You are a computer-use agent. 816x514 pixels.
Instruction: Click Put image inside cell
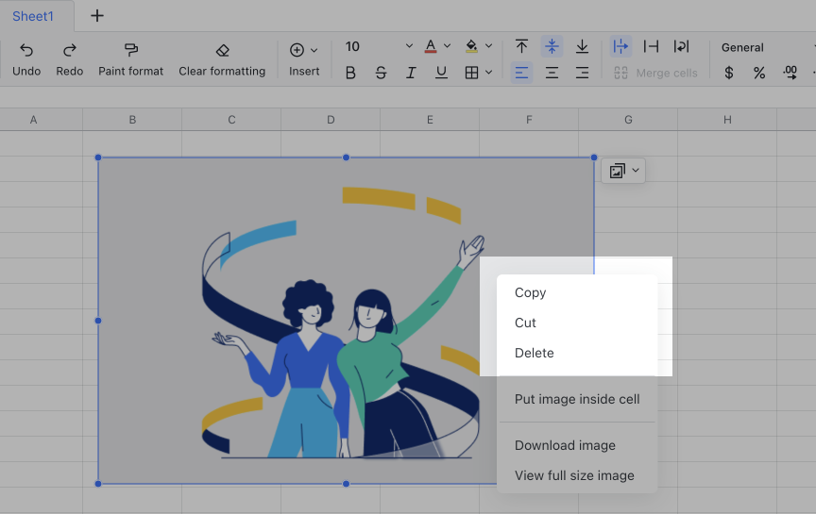pos(577,399)
